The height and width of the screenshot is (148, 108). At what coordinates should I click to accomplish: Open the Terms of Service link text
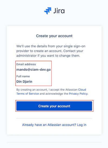[x=28, y=94]
